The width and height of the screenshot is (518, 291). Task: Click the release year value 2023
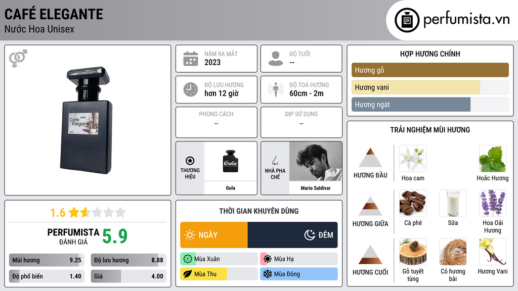pyautogui.click(x=212, y=62)
